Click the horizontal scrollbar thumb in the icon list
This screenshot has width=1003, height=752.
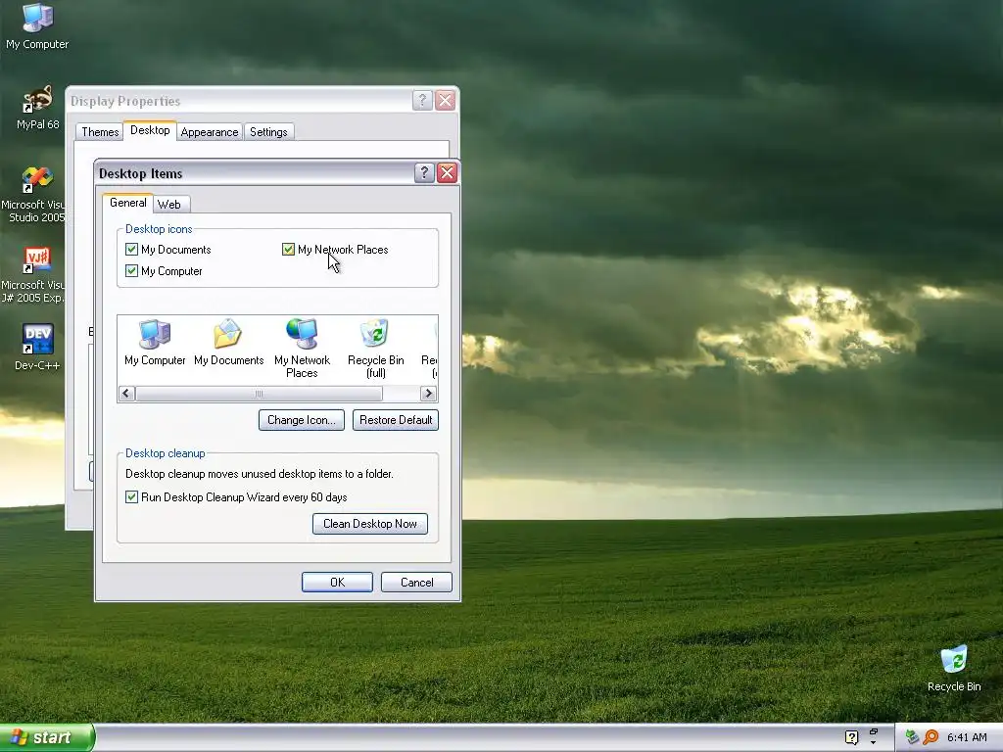pos(259,394)
